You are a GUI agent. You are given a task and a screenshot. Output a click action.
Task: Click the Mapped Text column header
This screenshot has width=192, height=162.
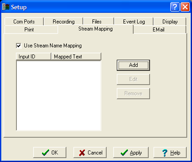[76, 57]
